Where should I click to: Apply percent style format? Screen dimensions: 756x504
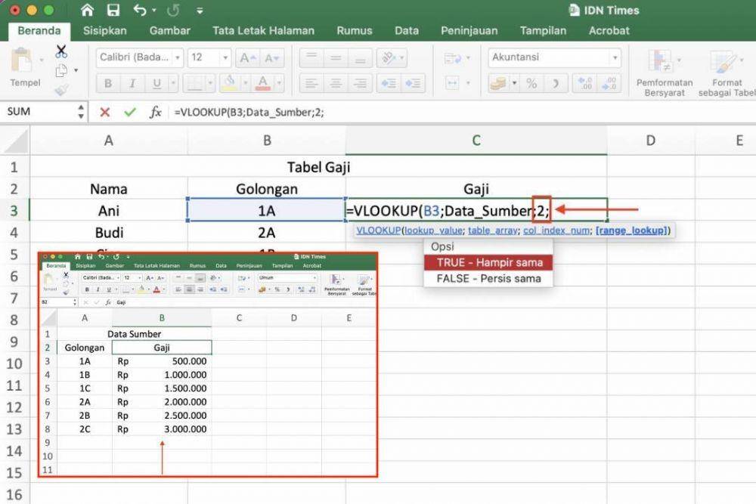pos(531,83)
